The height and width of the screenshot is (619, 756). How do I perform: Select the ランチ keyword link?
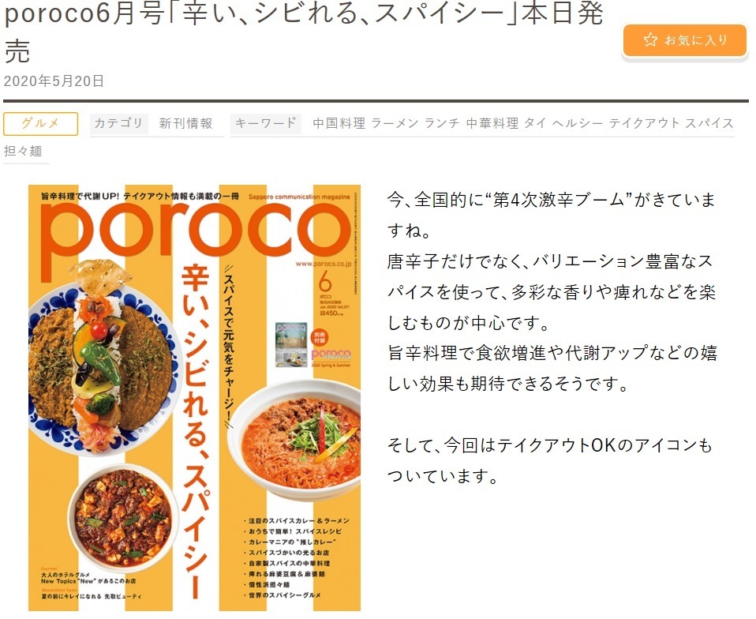pos(442,123)
